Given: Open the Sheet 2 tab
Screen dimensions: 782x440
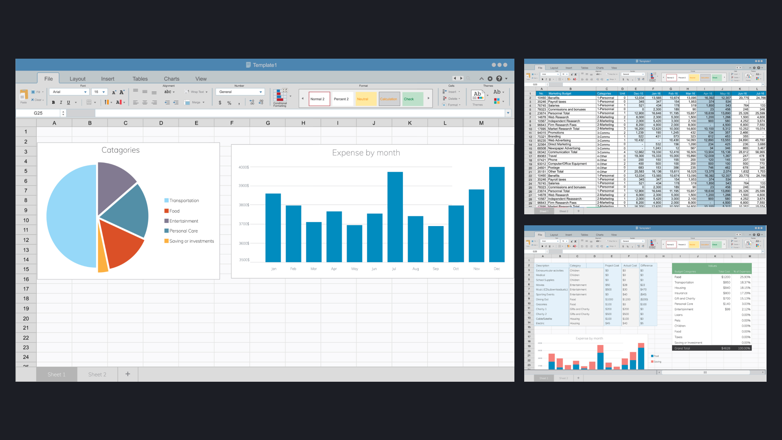Looking at the screenshot, I should point(97,374).
